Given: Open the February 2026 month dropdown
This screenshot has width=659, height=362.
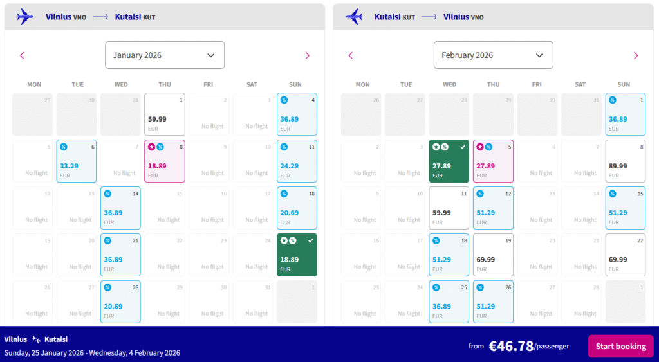Looking at the screenshot, I should pos(493,55).
